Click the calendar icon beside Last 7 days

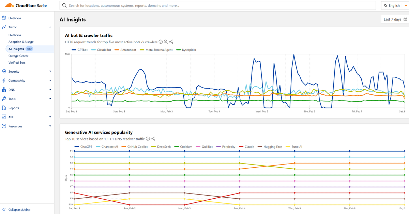click(x=405, y=19)
